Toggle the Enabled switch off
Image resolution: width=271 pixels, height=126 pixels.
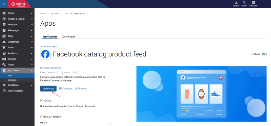[264, 54]
